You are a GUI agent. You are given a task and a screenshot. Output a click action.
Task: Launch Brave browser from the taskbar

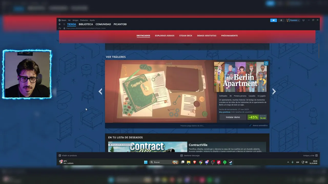click(x=195, y=162)
